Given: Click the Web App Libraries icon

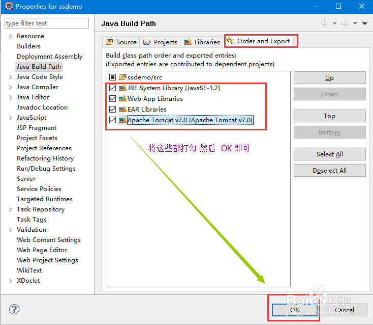Looking at the screenshot, I should 122,98.
